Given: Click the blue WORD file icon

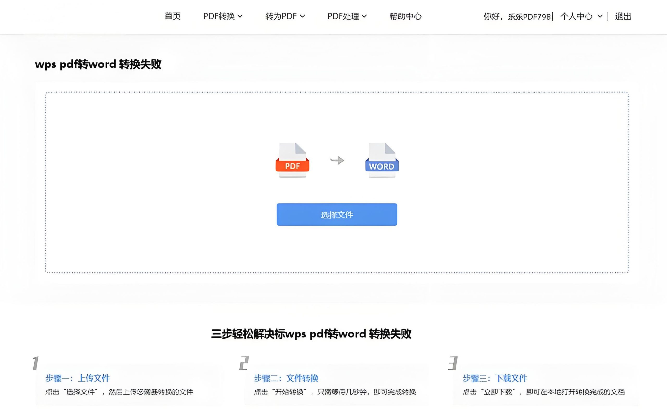Looking at the screenshot, I should click(382, 160).
